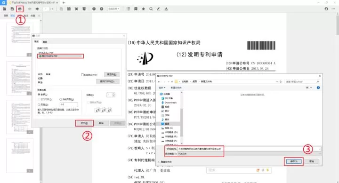Select the highlighted blue sidebar tab
This screenshot has height=183, width=339.
click(13, 16)
